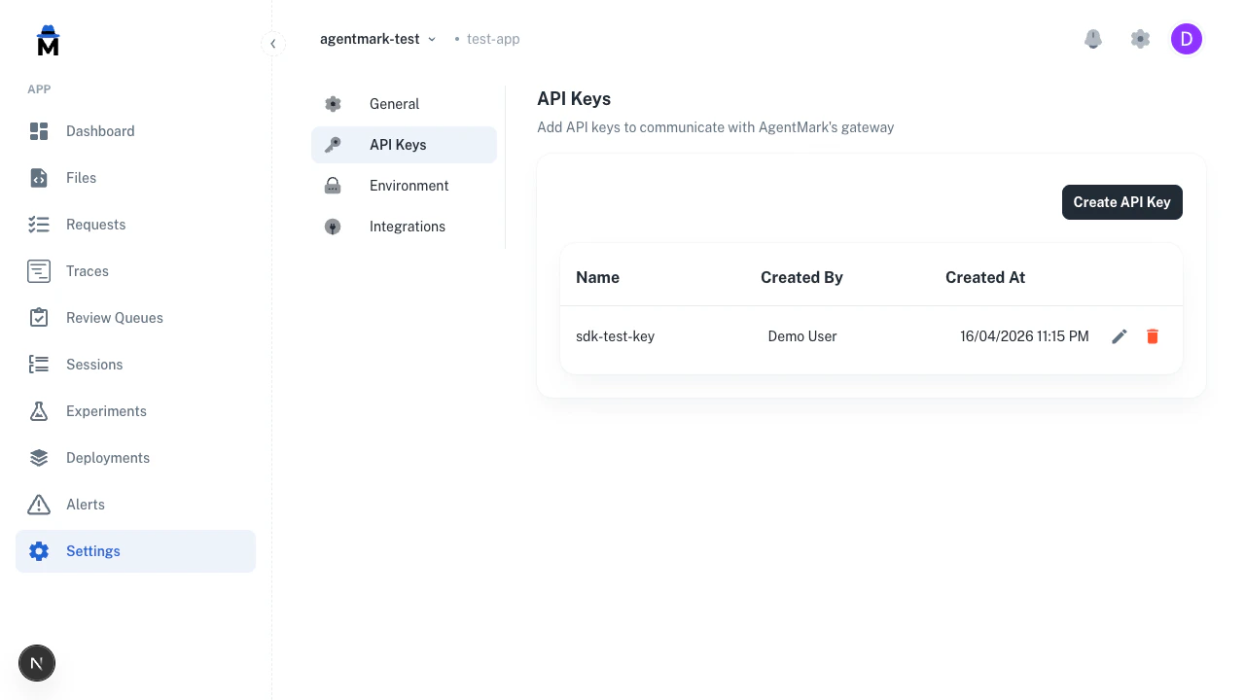Click the notification bell icon
This screenshot has height=700, width=1245.
[1092, 39]
